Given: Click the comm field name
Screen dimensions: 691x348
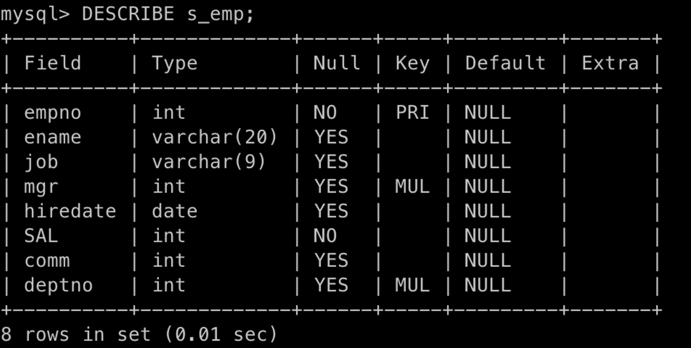Looking at the screenshot, I should (x=47, y=260).
